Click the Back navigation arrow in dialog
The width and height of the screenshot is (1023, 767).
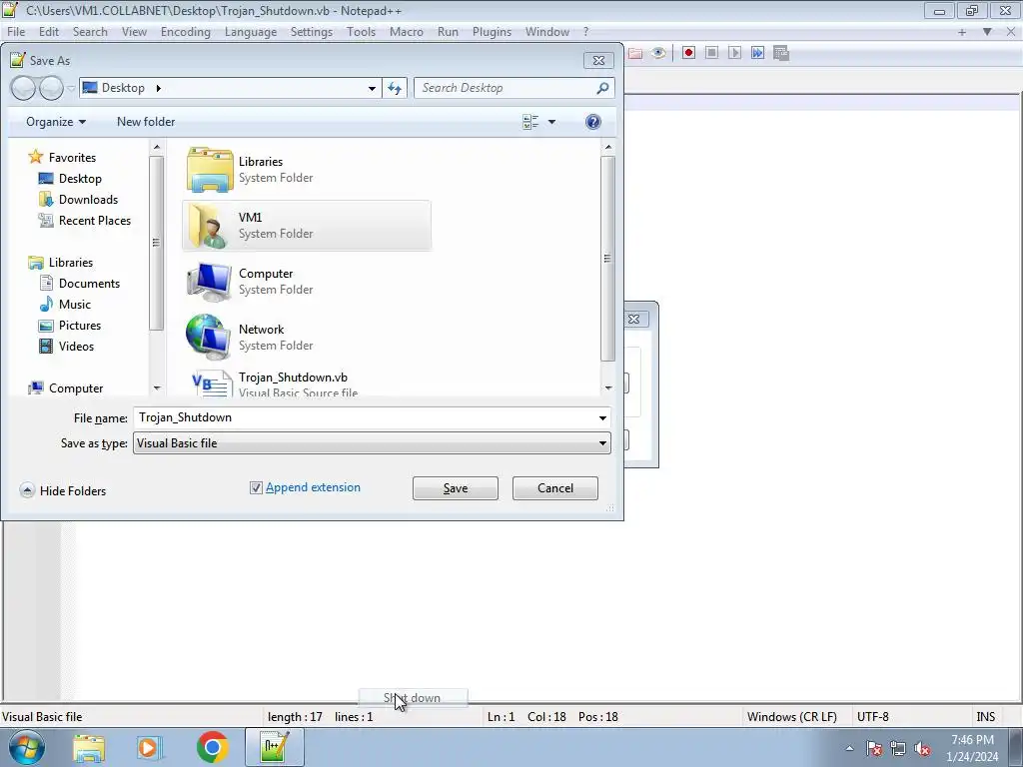24,88
